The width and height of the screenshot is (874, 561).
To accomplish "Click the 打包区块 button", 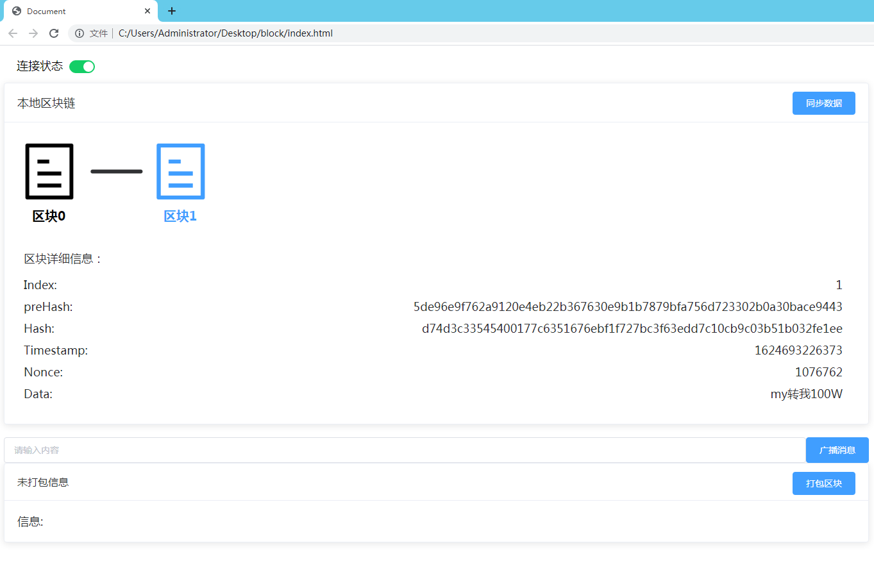I will click(823, 483).
